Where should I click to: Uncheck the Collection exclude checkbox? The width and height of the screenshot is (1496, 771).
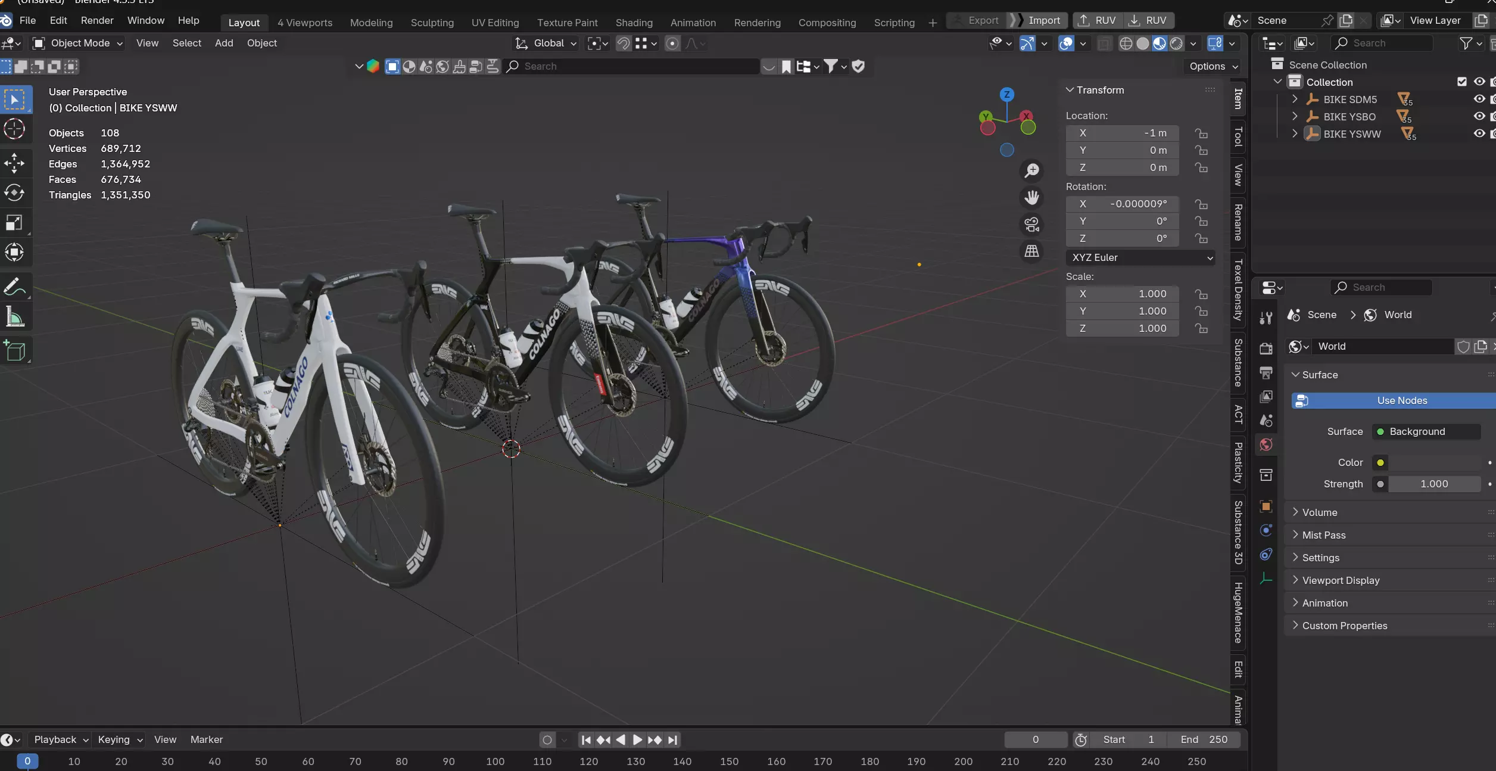coord(1462,82)
